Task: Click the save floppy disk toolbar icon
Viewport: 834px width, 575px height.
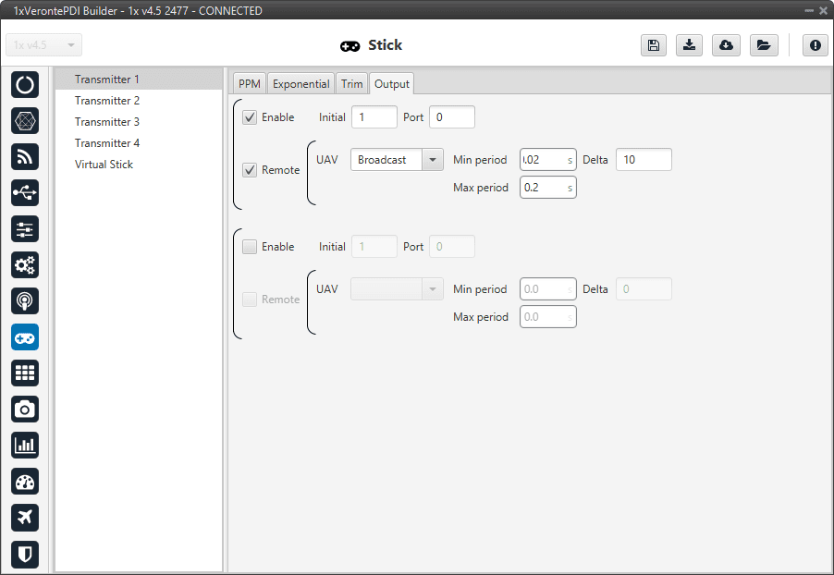Action: click(x=654, y=45)
